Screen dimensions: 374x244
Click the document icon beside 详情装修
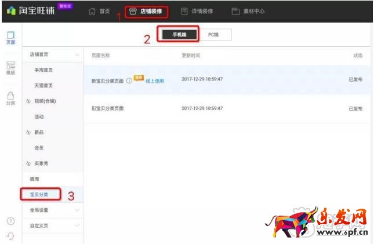pyautogui.click(x=184, y=11)
